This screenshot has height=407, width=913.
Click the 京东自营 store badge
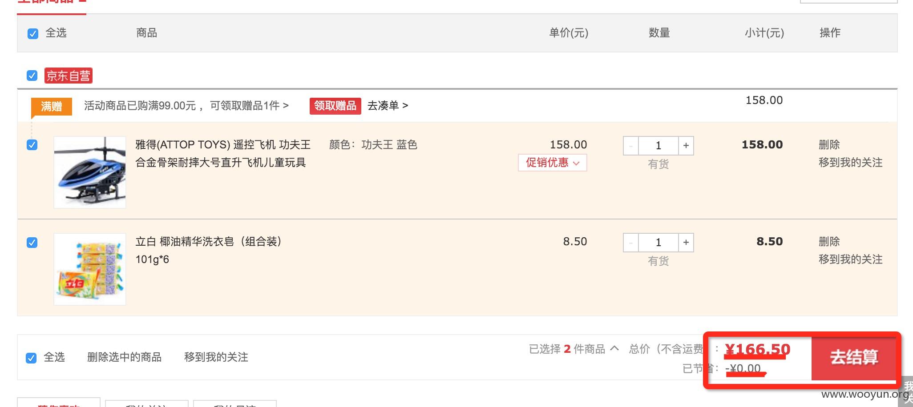click(68, 76)
